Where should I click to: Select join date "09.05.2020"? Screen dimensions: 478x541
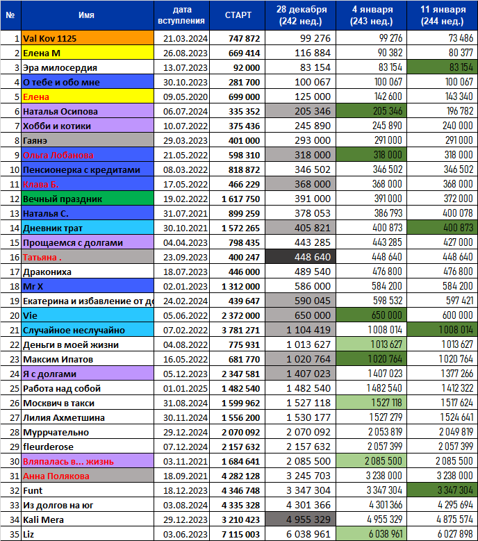181,97
